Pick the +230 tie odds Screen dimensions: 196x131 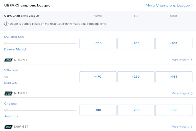tap(136, 77)
